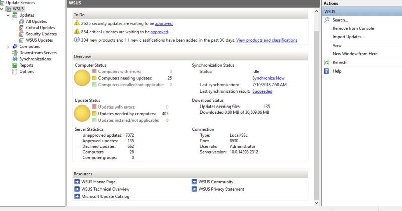Click arrow icon next to WSUS Technical Overview
This screenshot has width=402, height=211.
(x=77, y=189)
